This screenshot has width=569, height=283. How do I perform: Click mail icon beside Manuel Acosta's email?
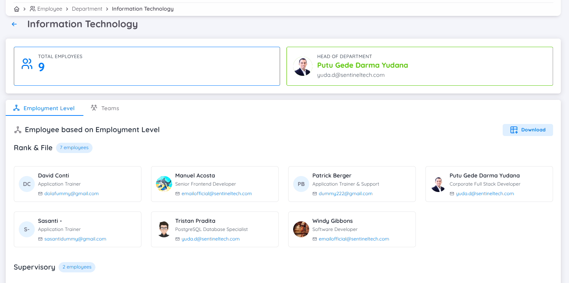coord(178,194)
